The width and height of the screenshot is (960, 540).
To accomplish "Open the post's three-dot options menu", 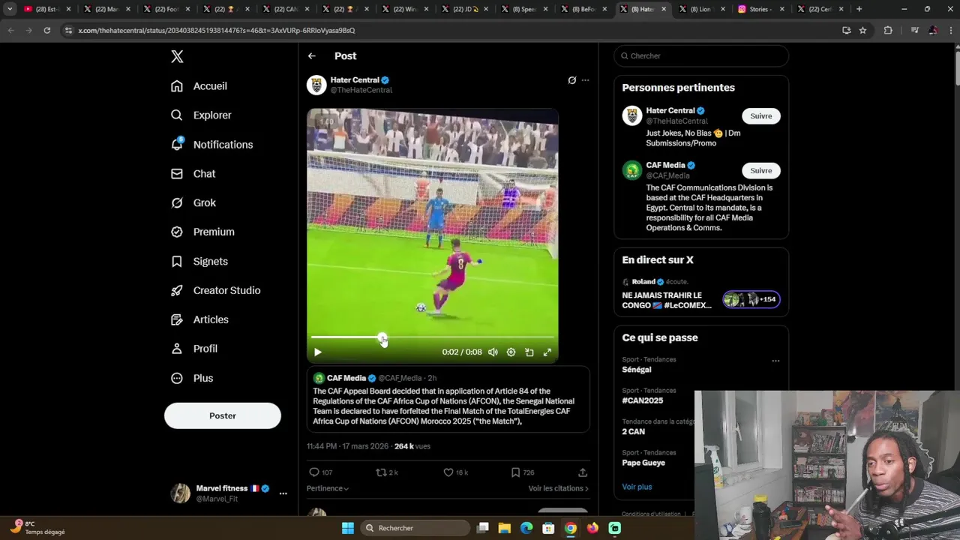I will (586, 80).
